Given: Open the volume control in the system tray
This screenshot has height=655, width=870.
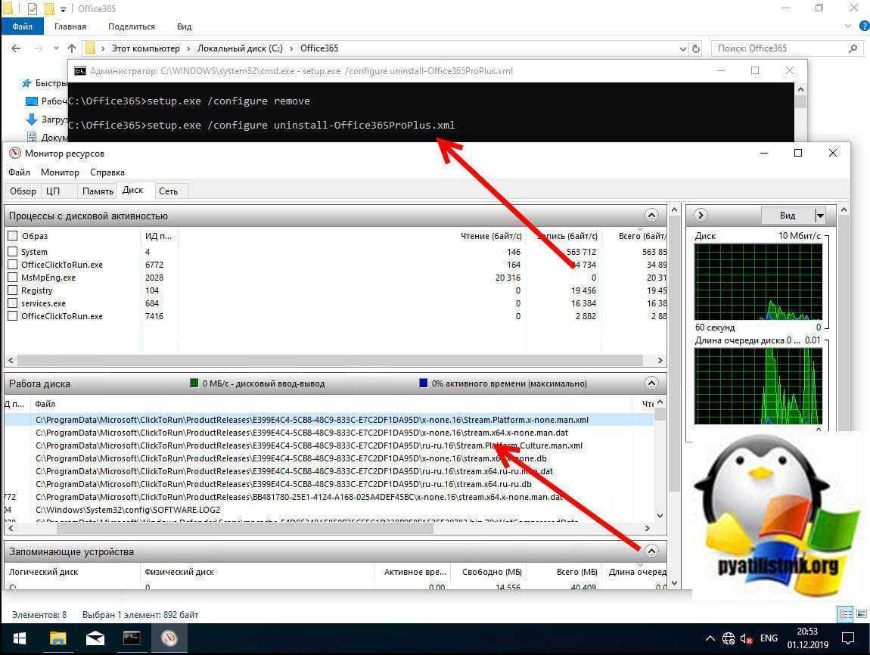Looking at the screenshot, I should pos(747,638).
